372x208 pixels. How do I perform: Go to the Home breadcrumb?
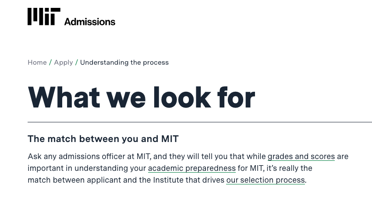[37, 62]
